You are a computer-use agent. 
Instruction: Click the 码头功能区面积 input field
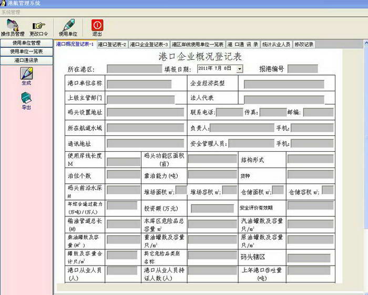pos(212,159)
